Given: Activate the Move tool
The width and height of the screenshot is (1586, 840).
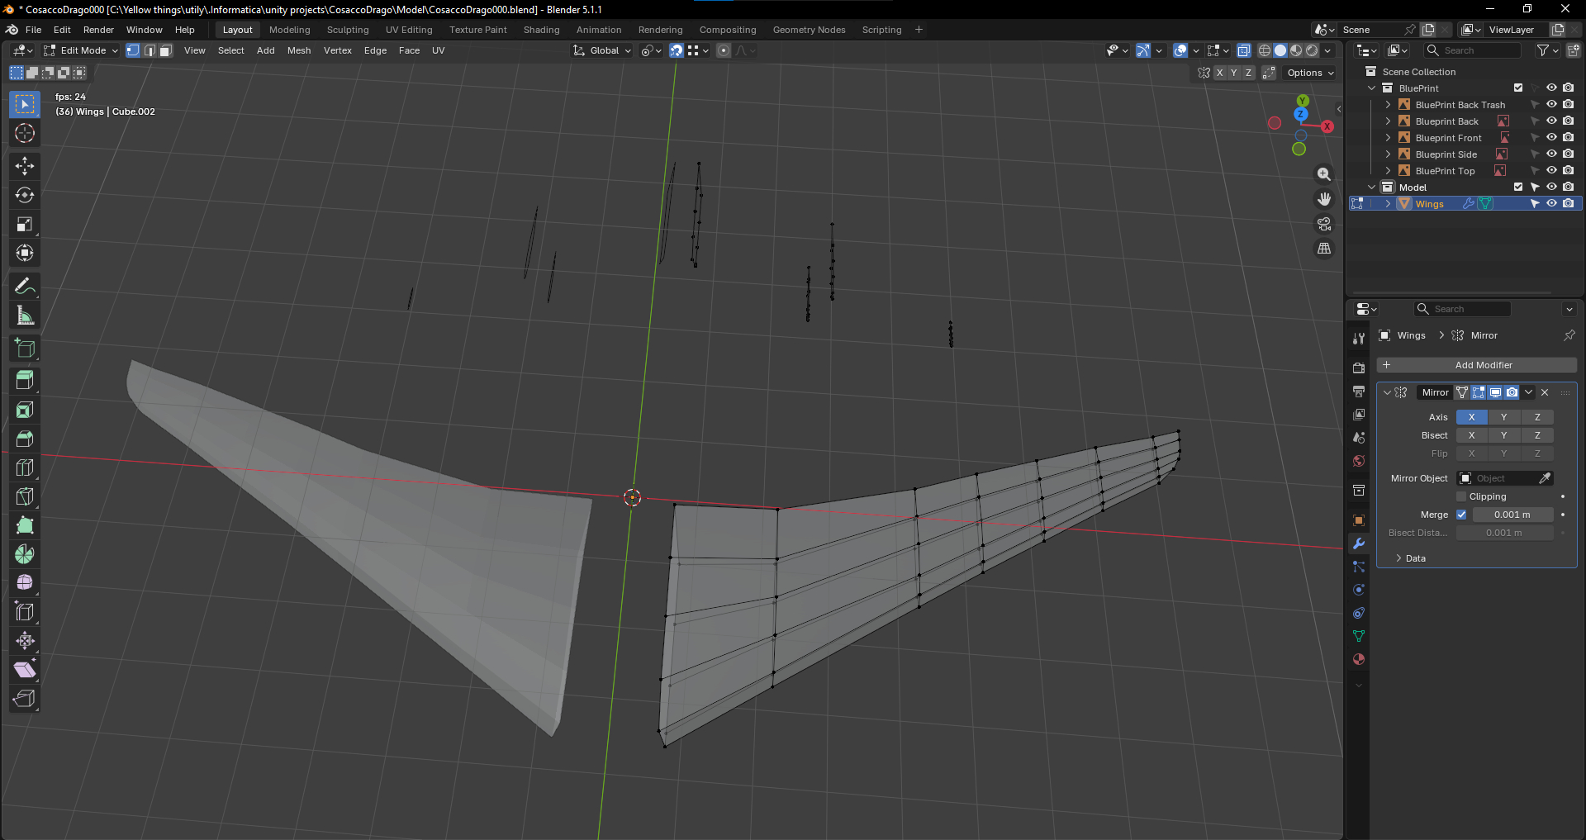Looking at the screenshot, I should pos(25,166).
